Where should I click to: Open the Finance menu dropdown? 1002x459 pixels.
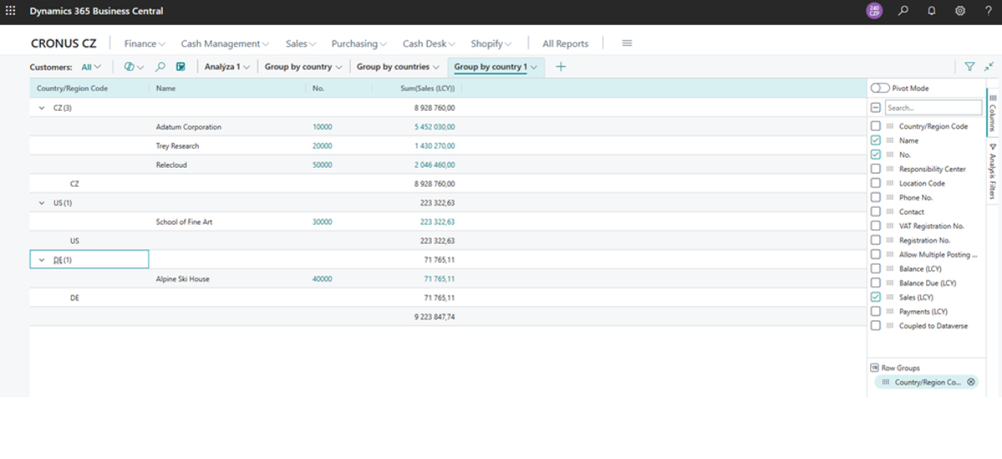pyautogui.click(x=145, y=43)
